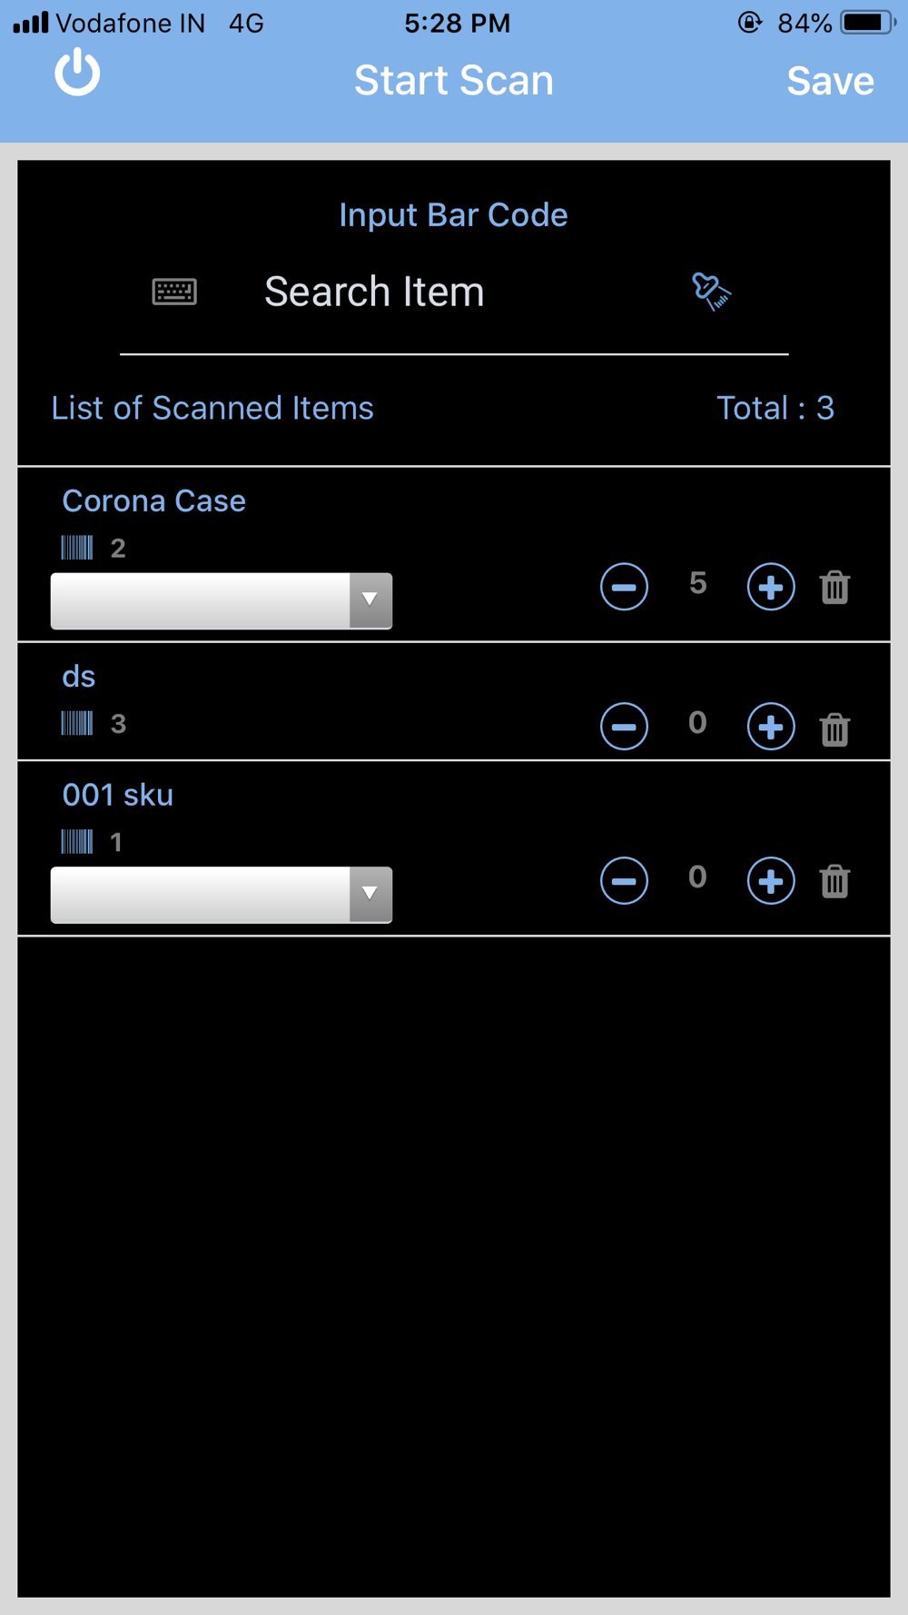Image resolution: width=908 pixels, height=1615 pixels.
Task: Tap the Corona Case item title
Action: [154, 500]
